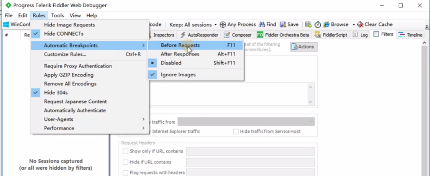Image resolution: width=430 pixels, height=176 pixels.
Task: Click the camera screenshot icon in toolbar
Action: point(308,24)
